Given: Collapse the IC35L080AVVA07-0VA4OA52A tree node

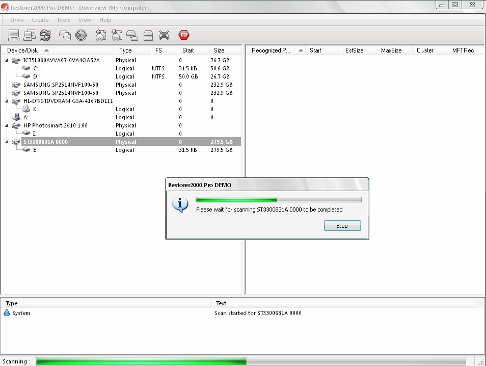Looking at the screenshot, I should tap(7, 61).
